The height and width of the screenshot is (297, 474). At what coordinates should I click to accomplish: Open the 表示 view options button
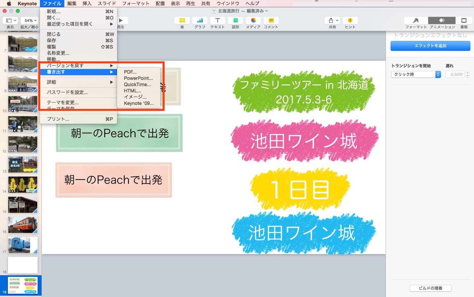point(11,20)
